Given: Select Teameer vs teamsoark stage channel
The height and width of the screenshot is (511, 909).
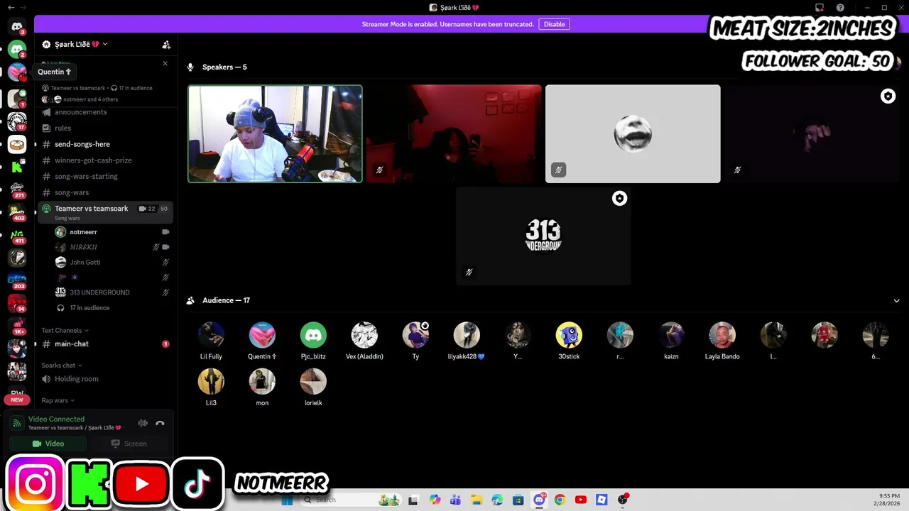Looking at the screenshot, I should tap(105, 212).
